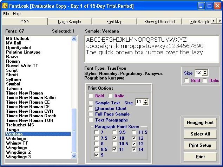Open the Show All Selected tab

[159, 22]
